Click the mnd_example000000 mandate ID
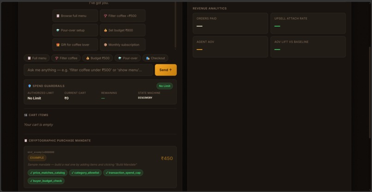Image resolution: width=372 pixels, height=192 pixels. [41, 152]
